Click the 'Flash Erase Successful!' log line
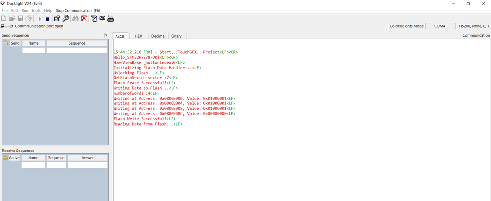Viewport: 491px width, 201px height. click(x=144, y=83)
